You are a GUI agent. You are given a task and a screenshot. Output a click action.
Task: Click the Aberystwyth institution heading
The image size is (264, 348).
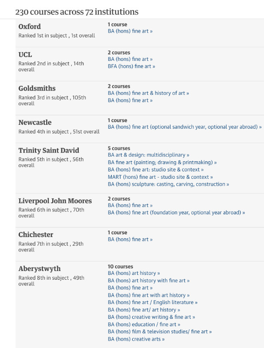40,269
